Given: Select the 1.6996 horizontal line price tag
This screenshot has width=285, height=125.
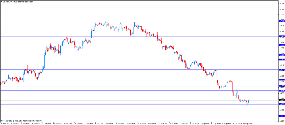Looking at the screenshot, I should (281, 45).
